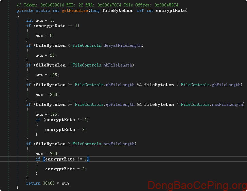Click the num = 375 assignment
247x191 pixels.
point(47,114)
